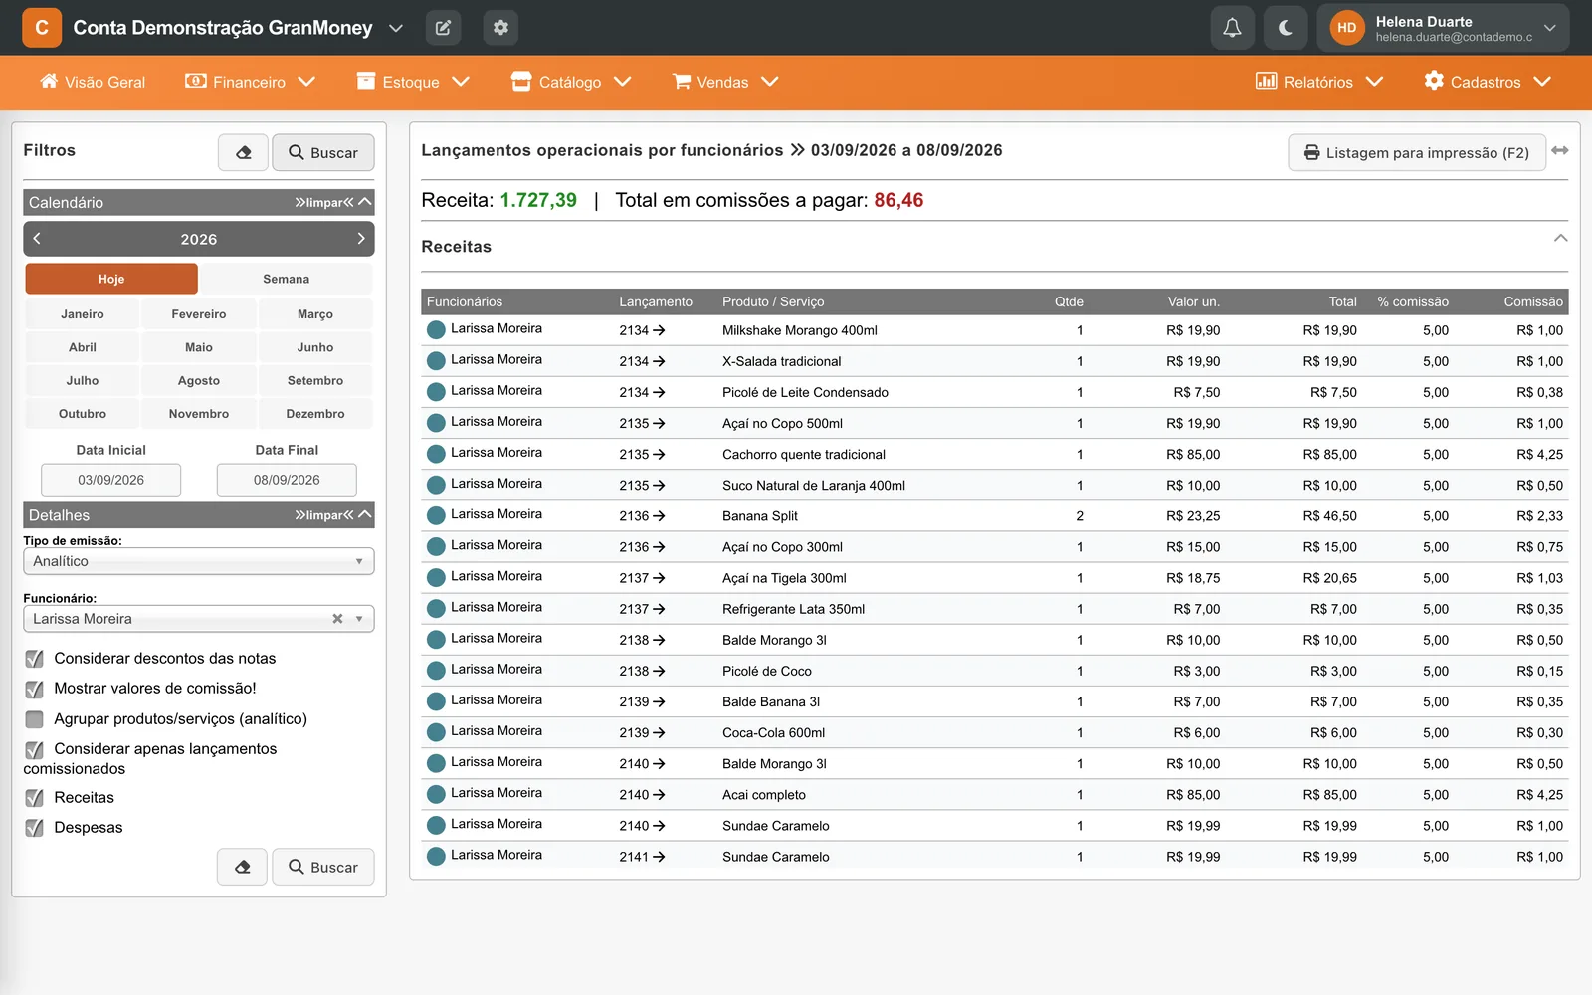Click limpar link in Calendário header

click(x=324, y=202)
